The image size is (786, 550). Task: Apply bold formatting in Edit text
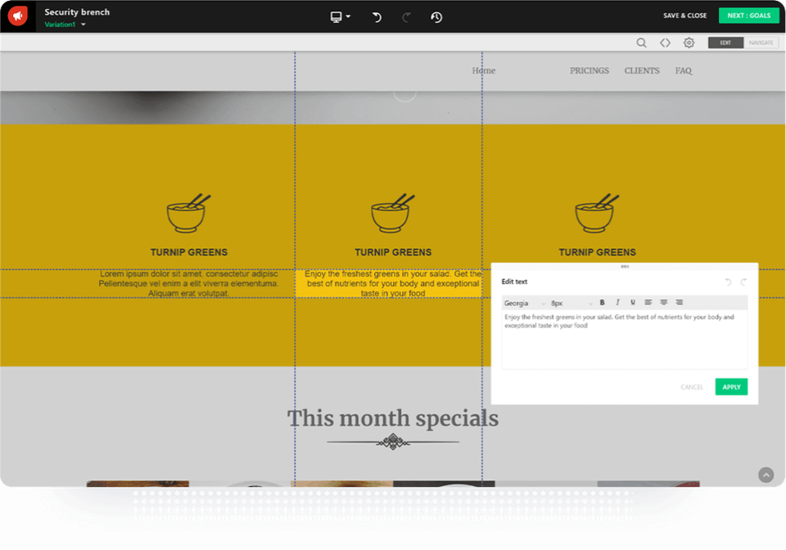click(x=603, y=303)
